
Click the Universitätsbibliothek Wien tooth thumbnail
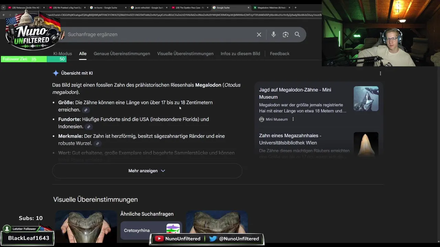tap(366, 144)
